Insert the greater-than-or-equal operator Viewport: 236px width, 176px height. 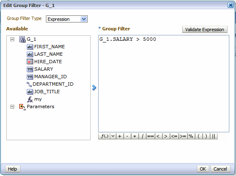183,136
